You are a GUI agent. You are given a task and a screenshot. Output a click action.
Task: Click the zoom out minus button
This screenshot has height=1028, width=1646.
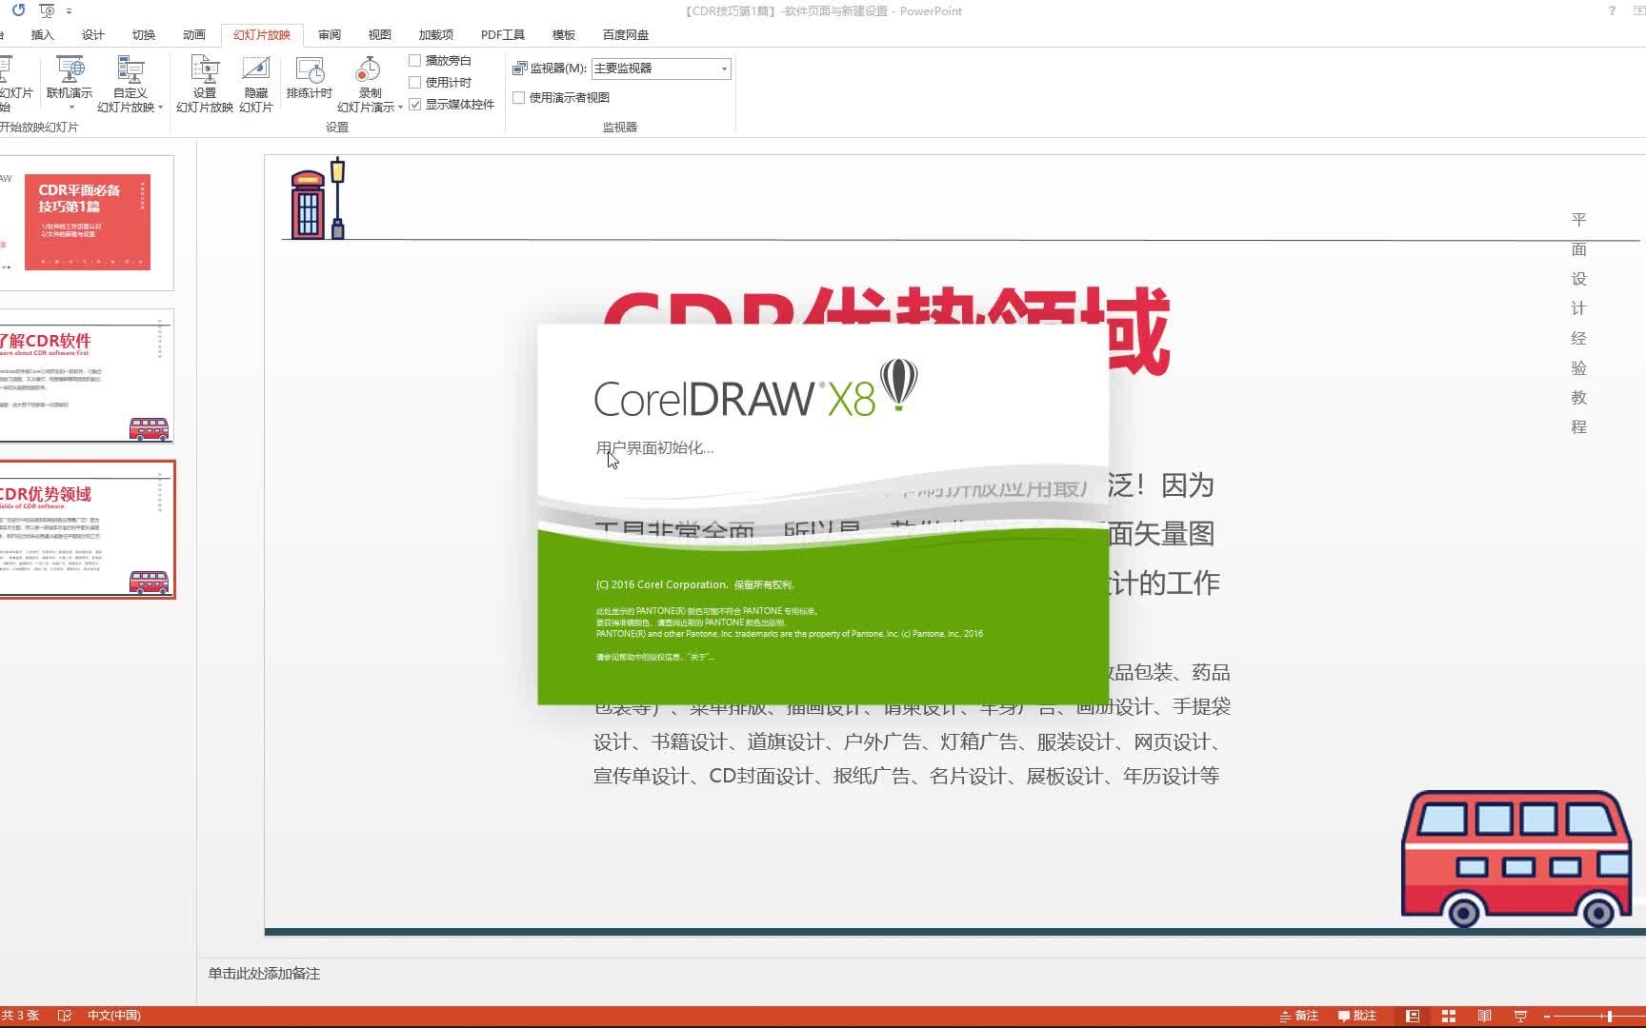pos(1547,1016)
